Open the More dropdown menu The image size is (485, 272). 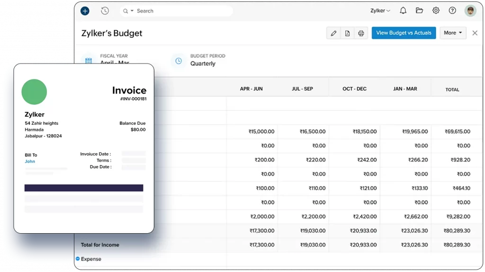[x=453, y=33]
